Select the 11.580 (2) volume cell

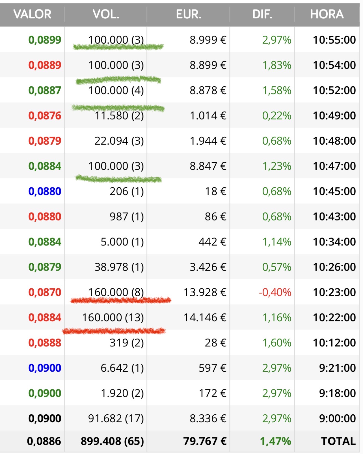[x=119, y=115]
